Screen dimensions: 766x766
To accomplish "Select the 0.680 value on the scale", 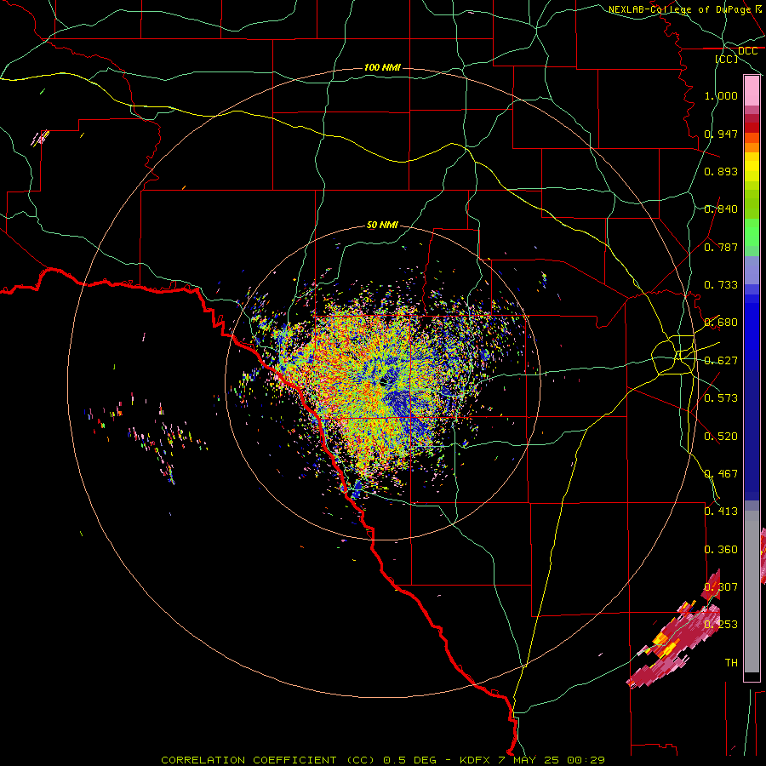I will click(x=721, y=323).
